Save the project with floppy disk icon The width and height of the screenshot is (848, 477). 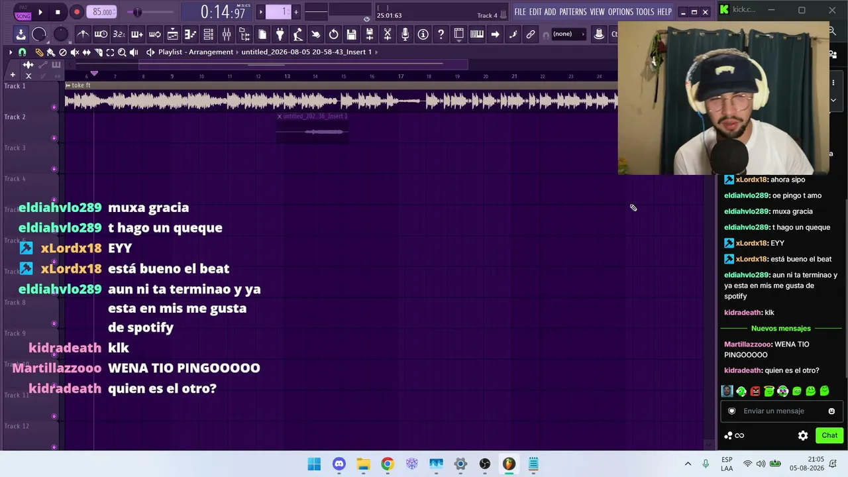click(352, 34)
